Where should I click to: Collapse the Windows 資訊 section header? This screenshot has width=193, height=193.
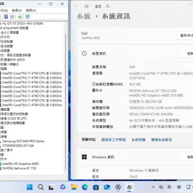[x=135, y=157]
